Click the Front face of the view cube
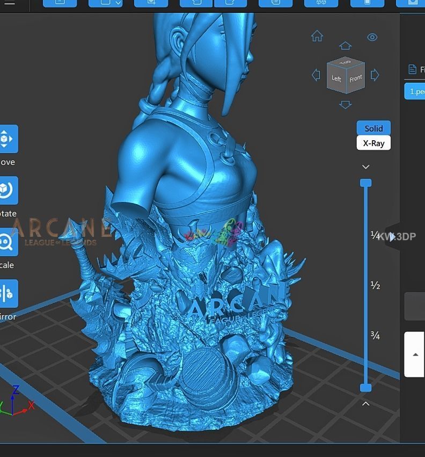425x457 pixels. point(355,78)
